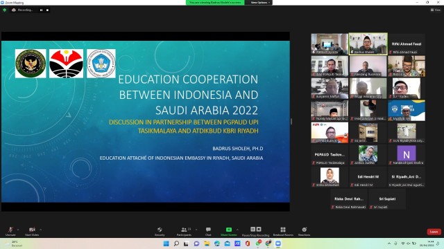The image size is (444, 249).
Task: Click the green encryption shield icon
Action: tap(5, 10)
